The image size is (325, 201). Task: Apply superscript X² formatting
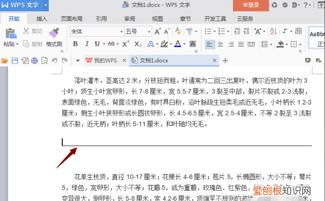(x=126, y=44)
